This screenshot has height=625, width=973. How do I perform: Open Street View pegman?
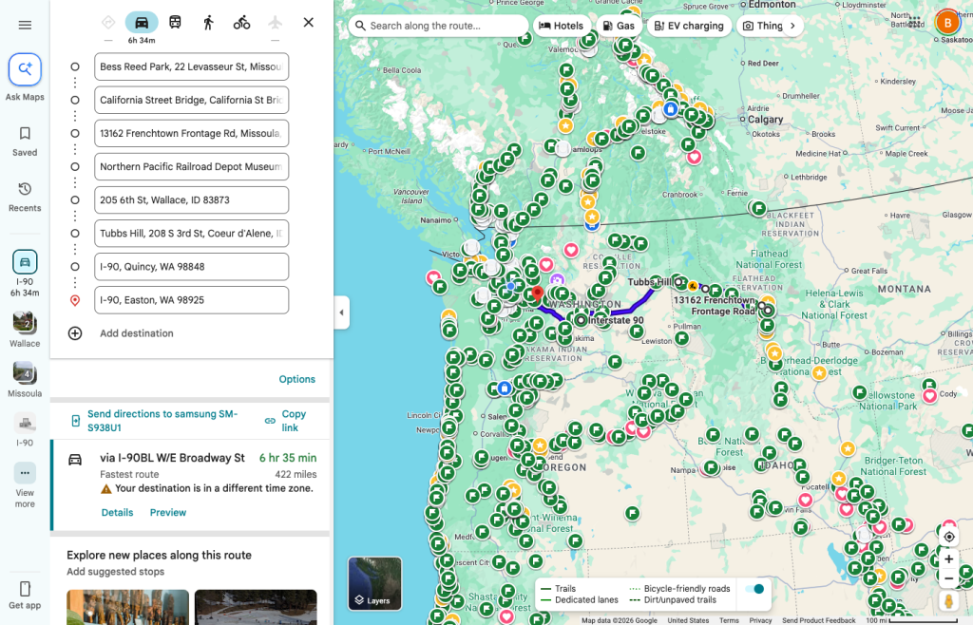[949, 601]
